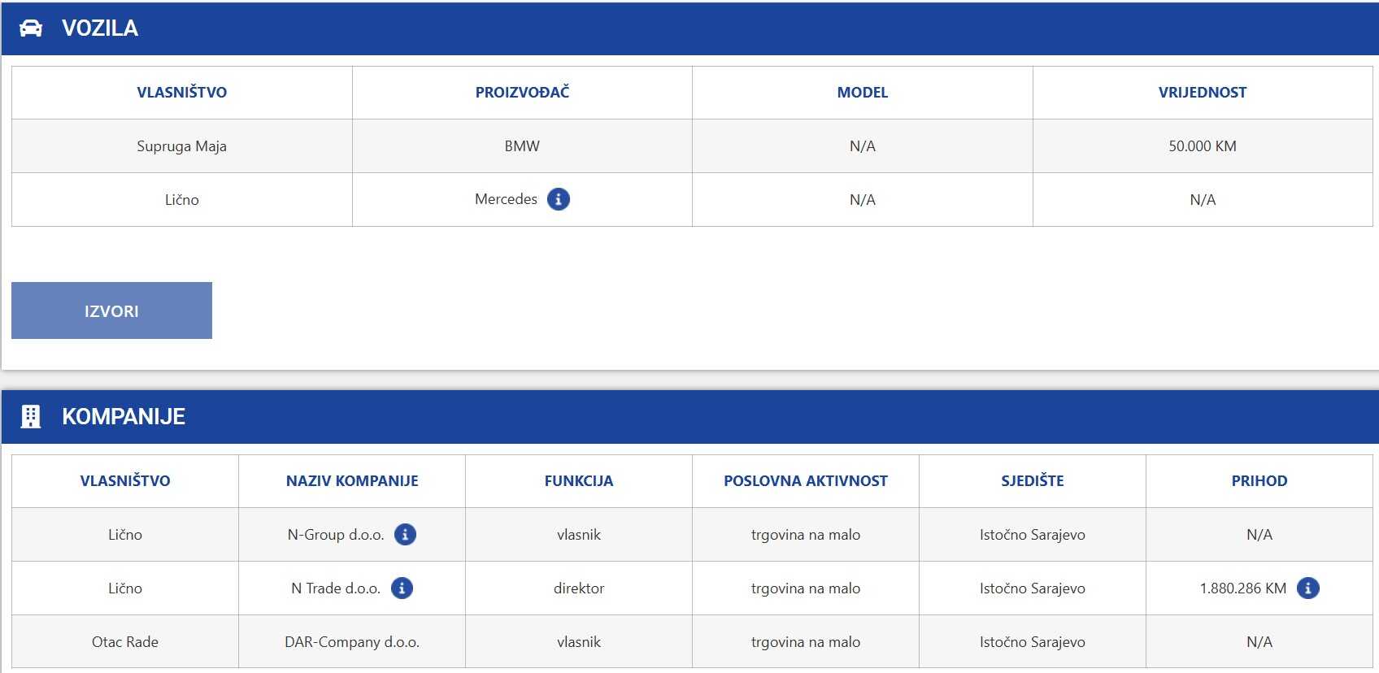1379x673 pixels.
Task: Click the VOZILA section header
Action: point(100,28)
